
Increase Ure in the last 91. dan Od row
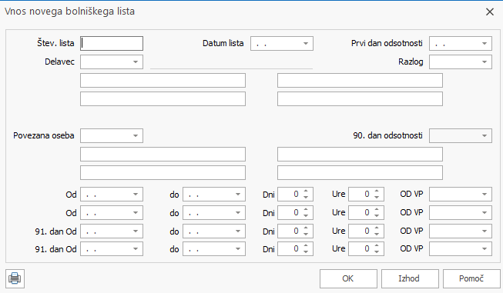[x=377, y=246]
